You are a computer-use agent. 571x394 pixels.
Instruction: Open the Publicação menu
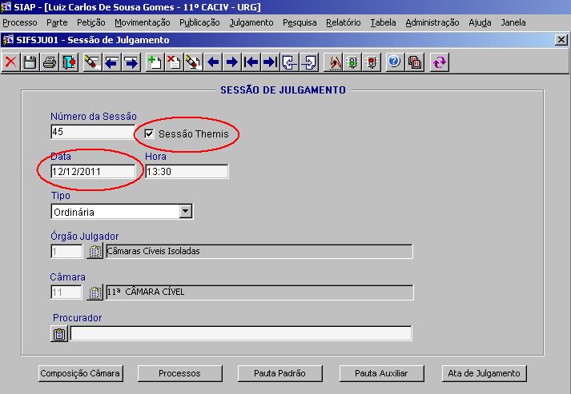[199, 22]
